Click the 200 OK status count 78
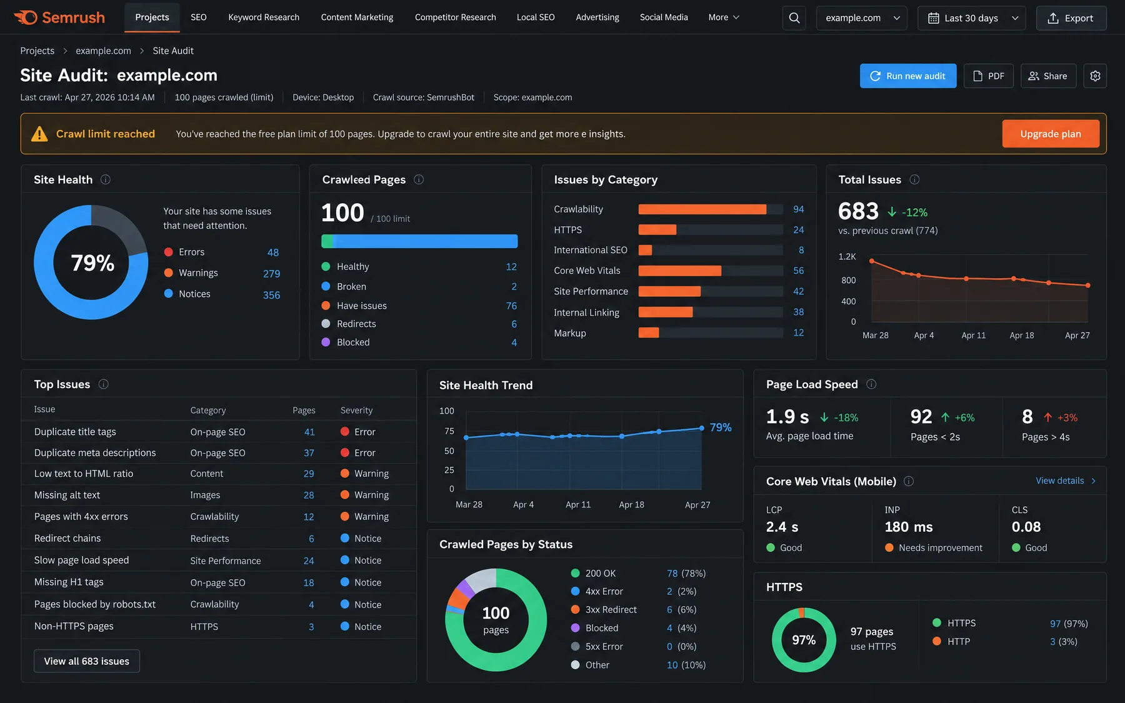 point(672,573)
